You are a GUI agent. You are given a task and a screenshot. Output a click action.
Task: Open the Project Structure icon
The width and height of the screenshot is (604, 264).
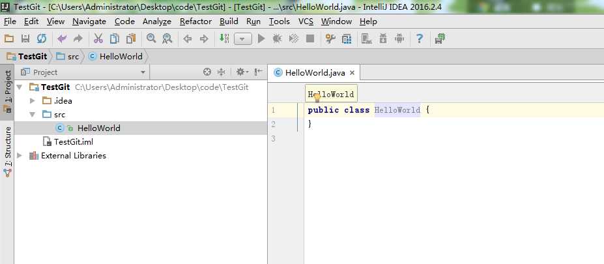[x=347, y=38]
